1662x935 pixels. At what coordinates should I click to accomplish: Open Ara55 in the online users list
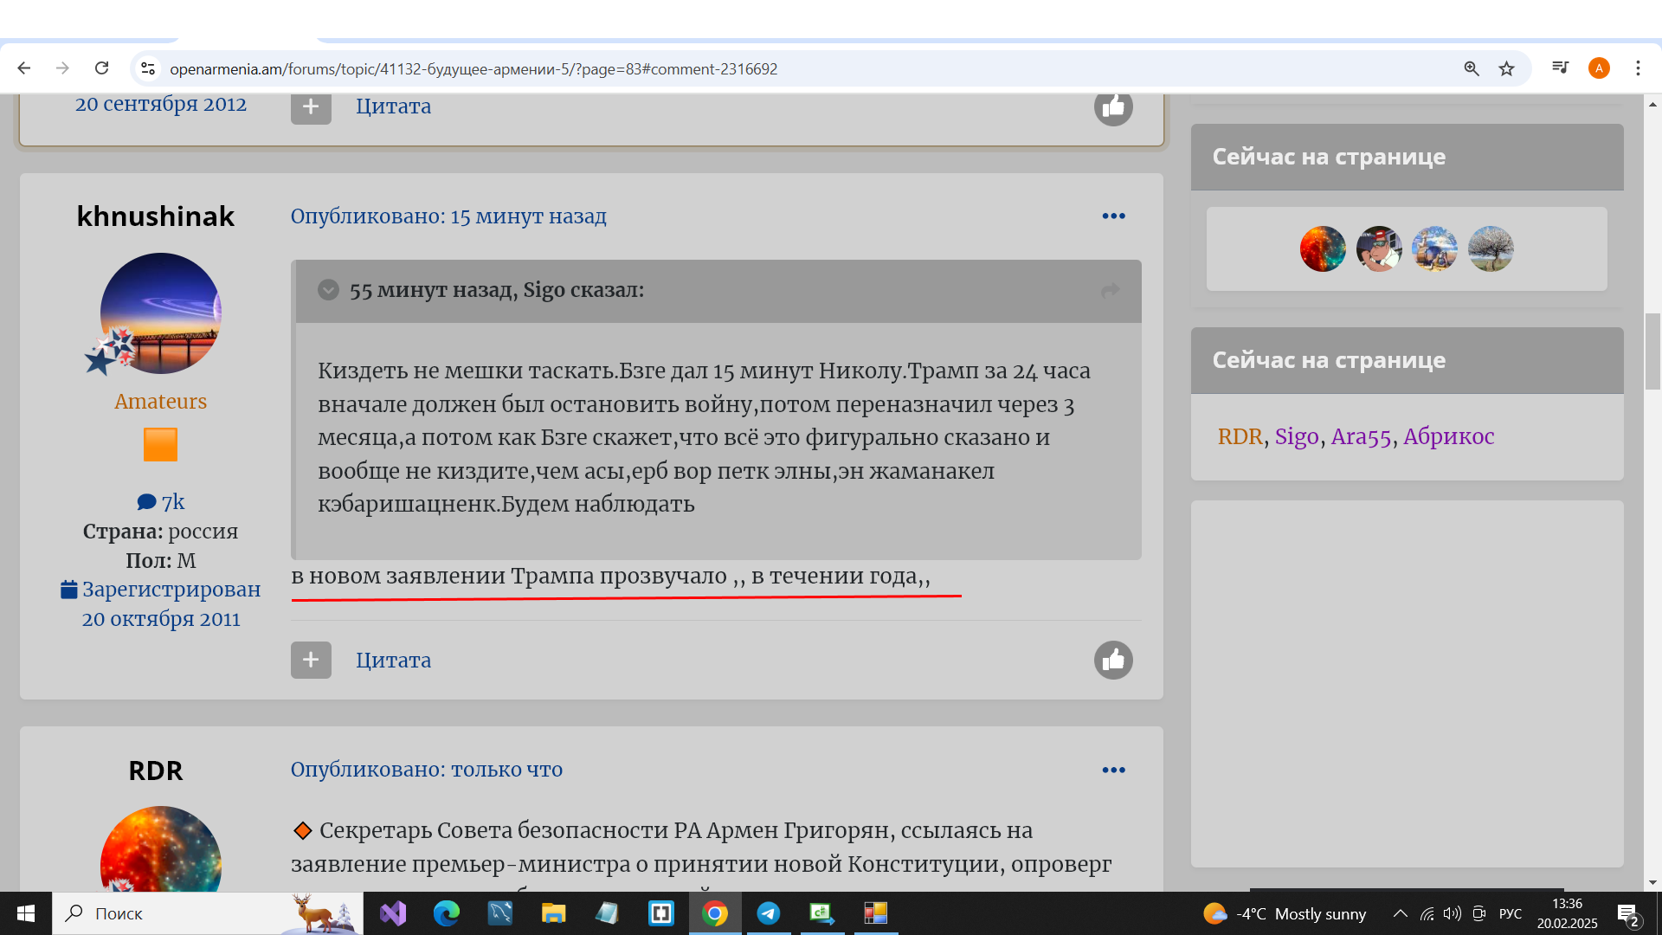(1361, 436)
